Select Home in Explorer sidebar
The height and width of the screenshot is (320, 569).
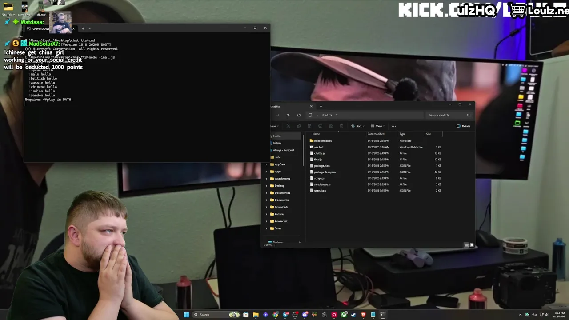click(x=285, y=136)
